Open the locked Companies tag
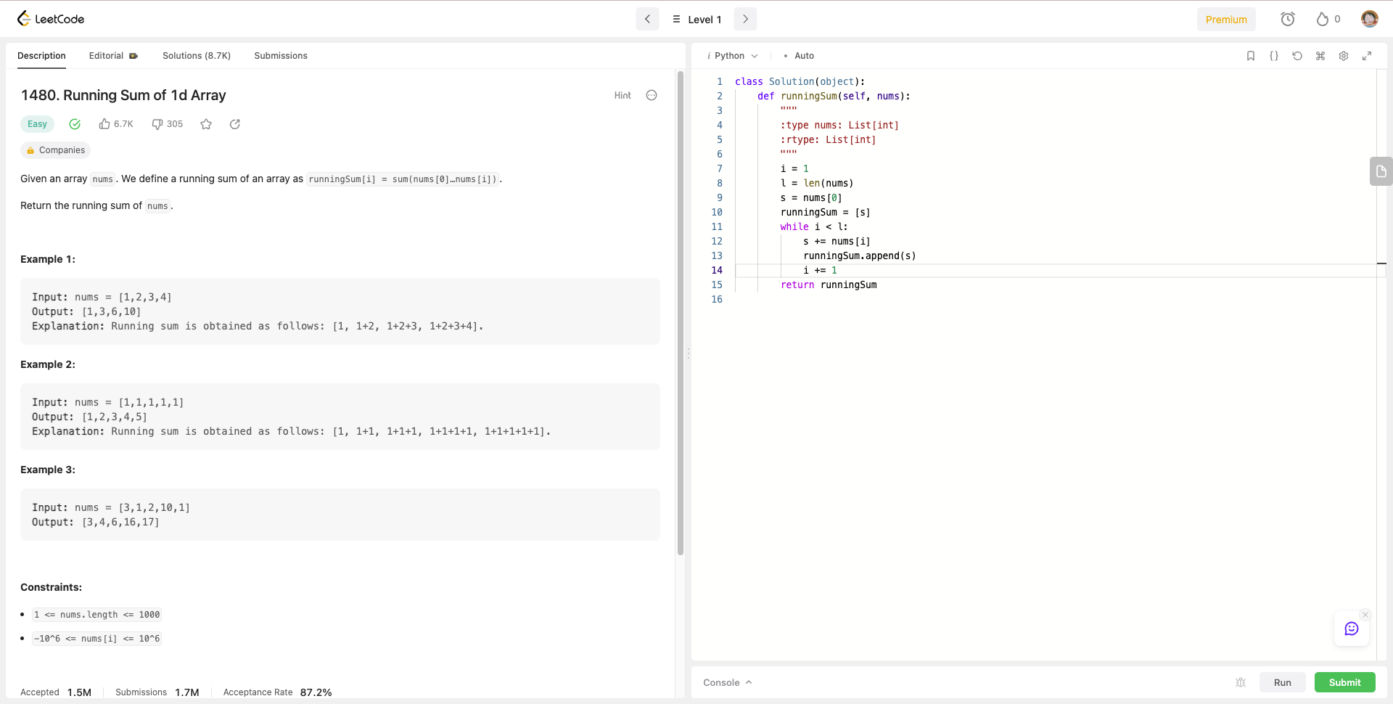 pos(55,150)
